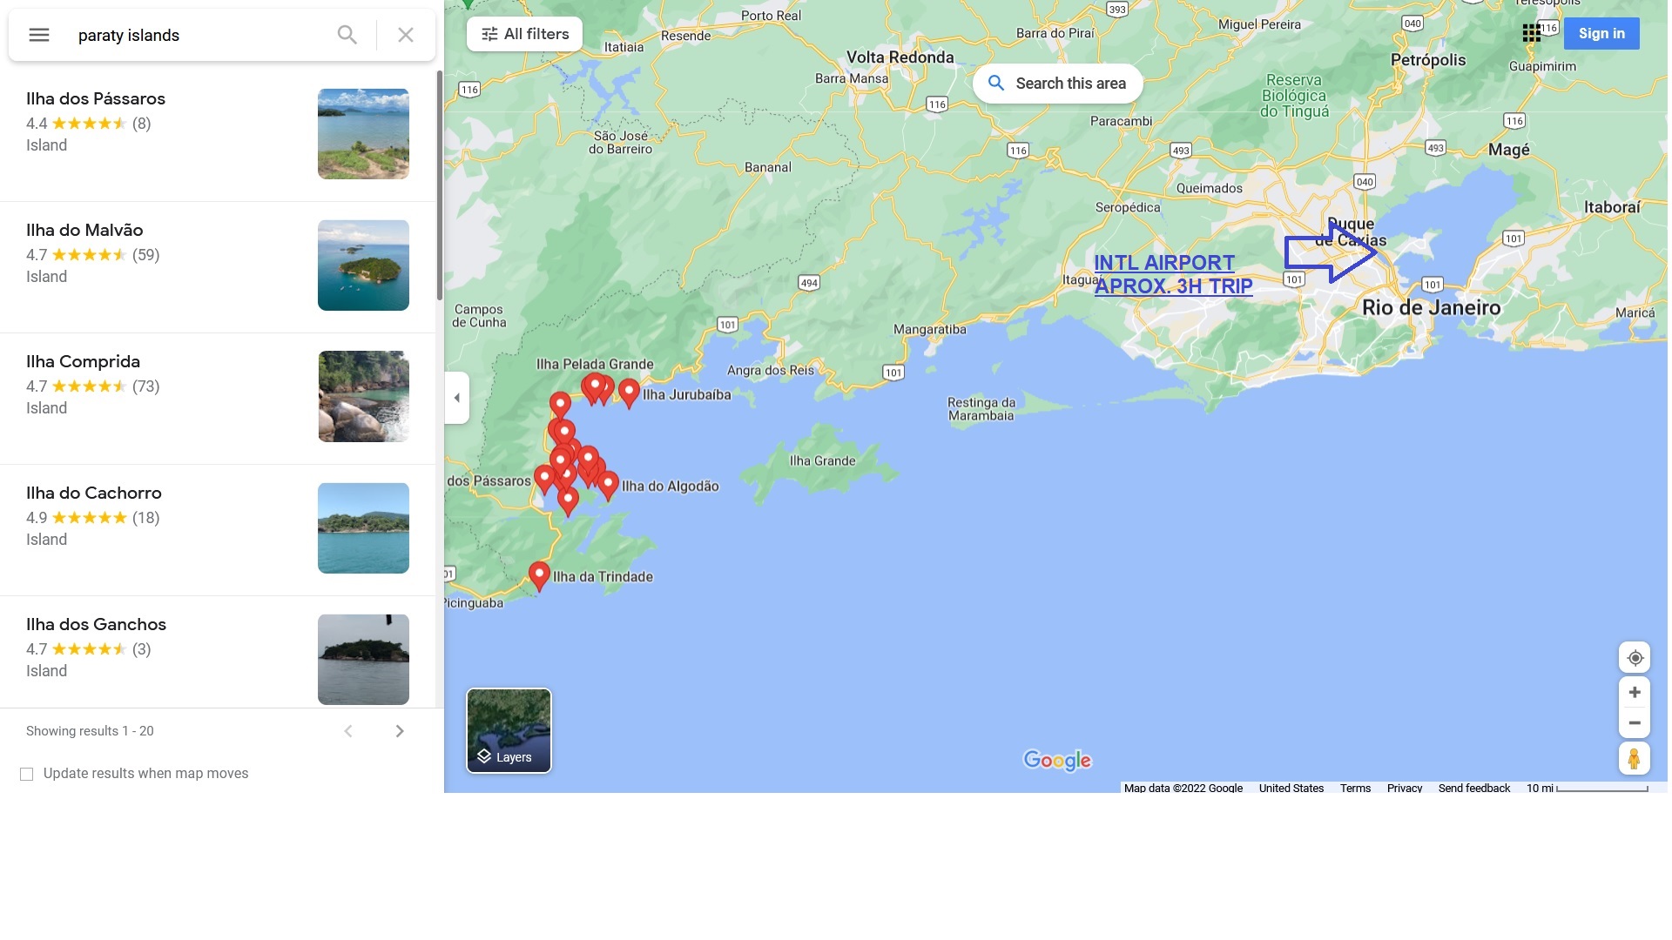The height and width of the screenshot is (940, 1672).
Task: Click the Ilha da Trindade map pin
Action: point(539,576)
